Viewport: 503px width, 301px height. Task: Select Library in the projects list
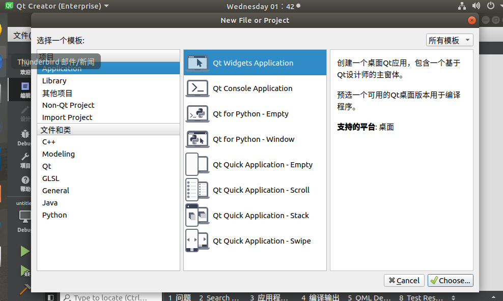[108, 81]
